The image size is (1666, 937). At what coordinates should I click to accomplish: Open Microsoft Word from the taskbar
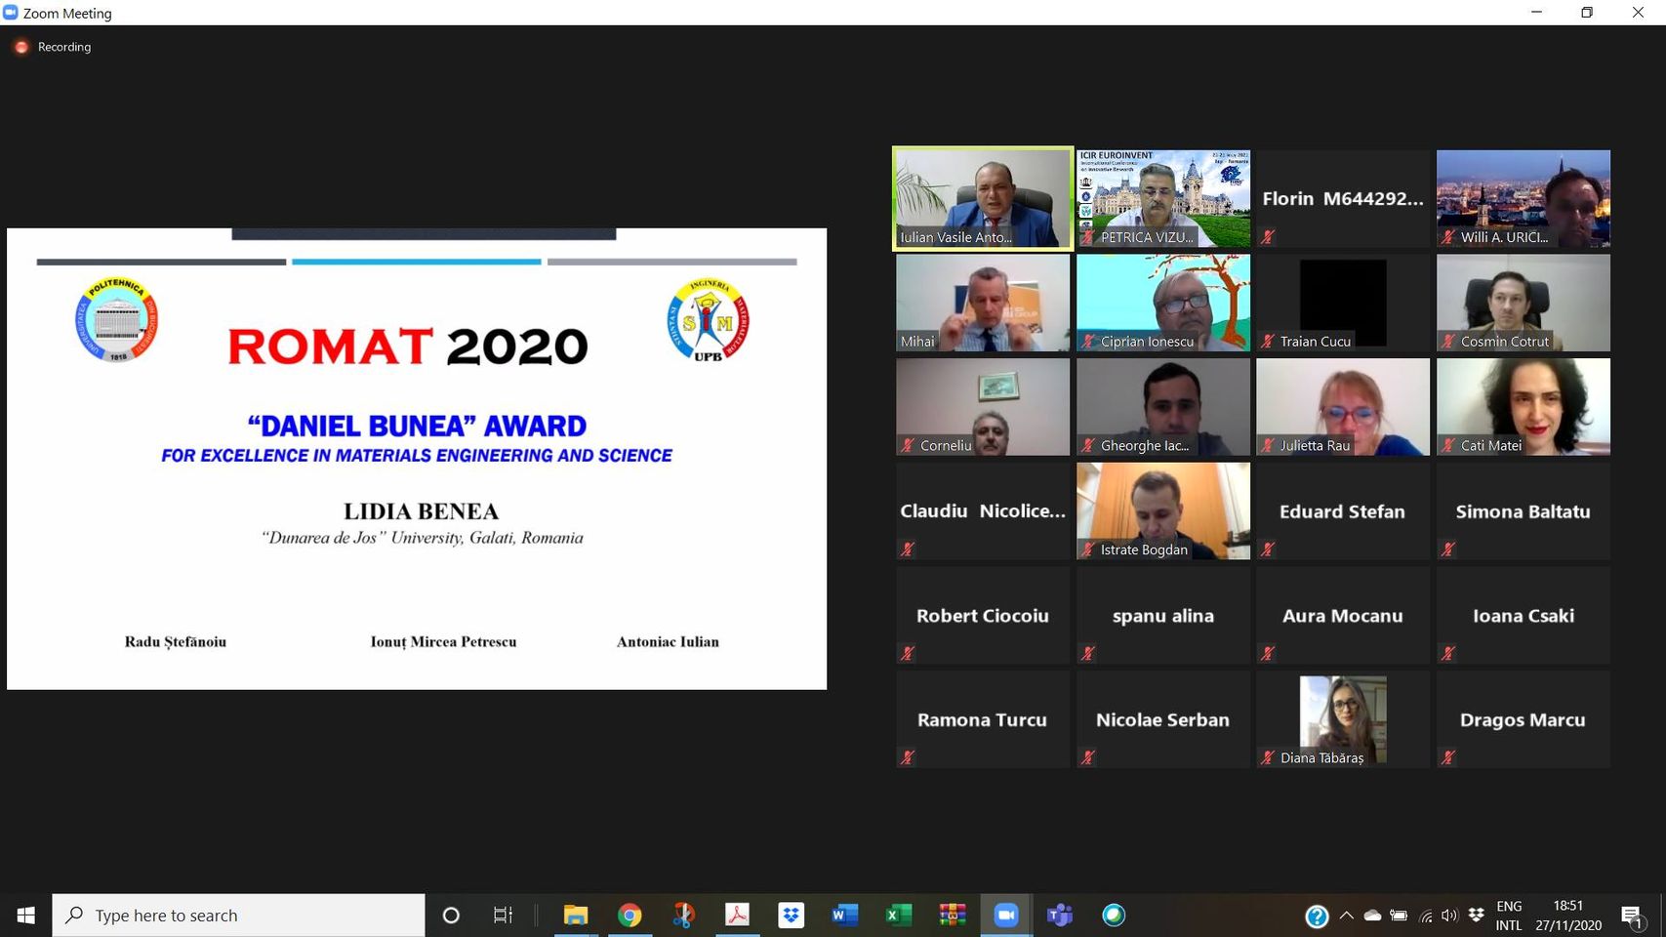coord(844,916)
